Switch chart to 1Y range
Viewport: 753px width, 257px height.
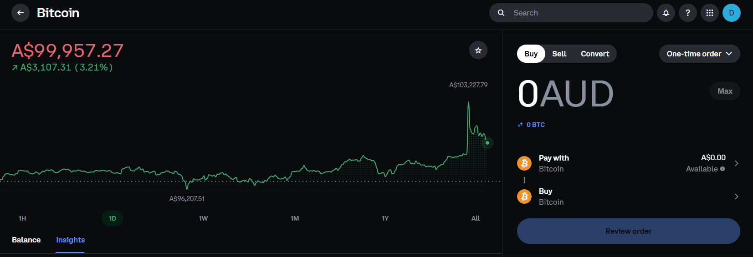(x=385, y=218)
